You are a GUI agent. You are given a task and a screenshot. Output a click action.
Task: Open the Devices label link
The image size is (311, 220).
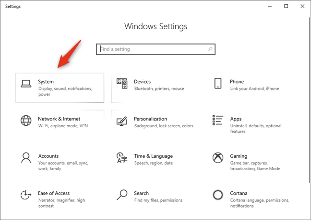[143, 82]
